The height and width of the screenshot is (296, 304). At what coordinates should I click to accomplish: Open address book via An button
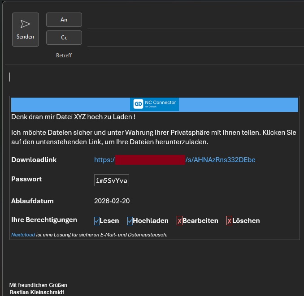[x=64, y=20]
